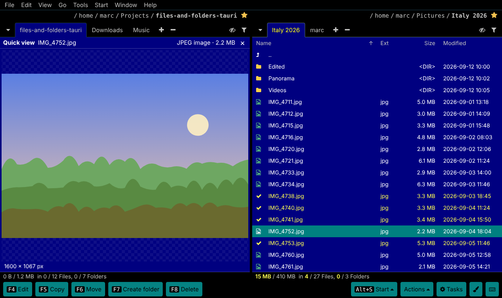Screen dimensions: 502x298
Task: Close the Quick view panel
Action: pyautogui.click(x=242, y=43)
